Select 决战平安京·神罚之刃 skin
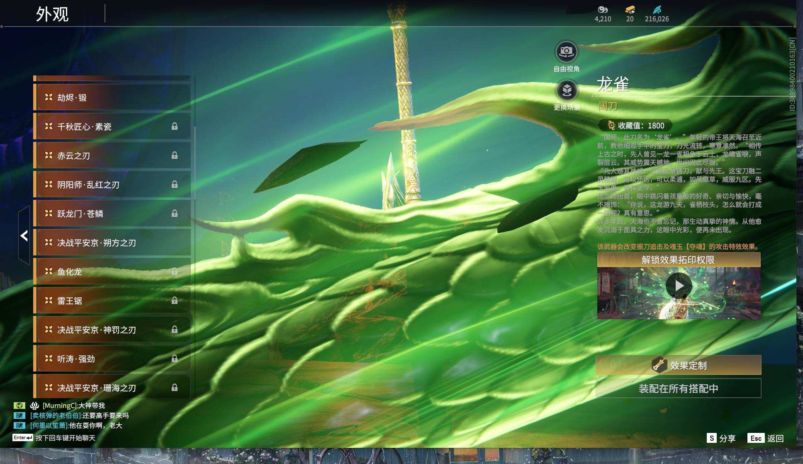Screen dimensions: 803x464 pyautogui.click(x=112, y=330)
